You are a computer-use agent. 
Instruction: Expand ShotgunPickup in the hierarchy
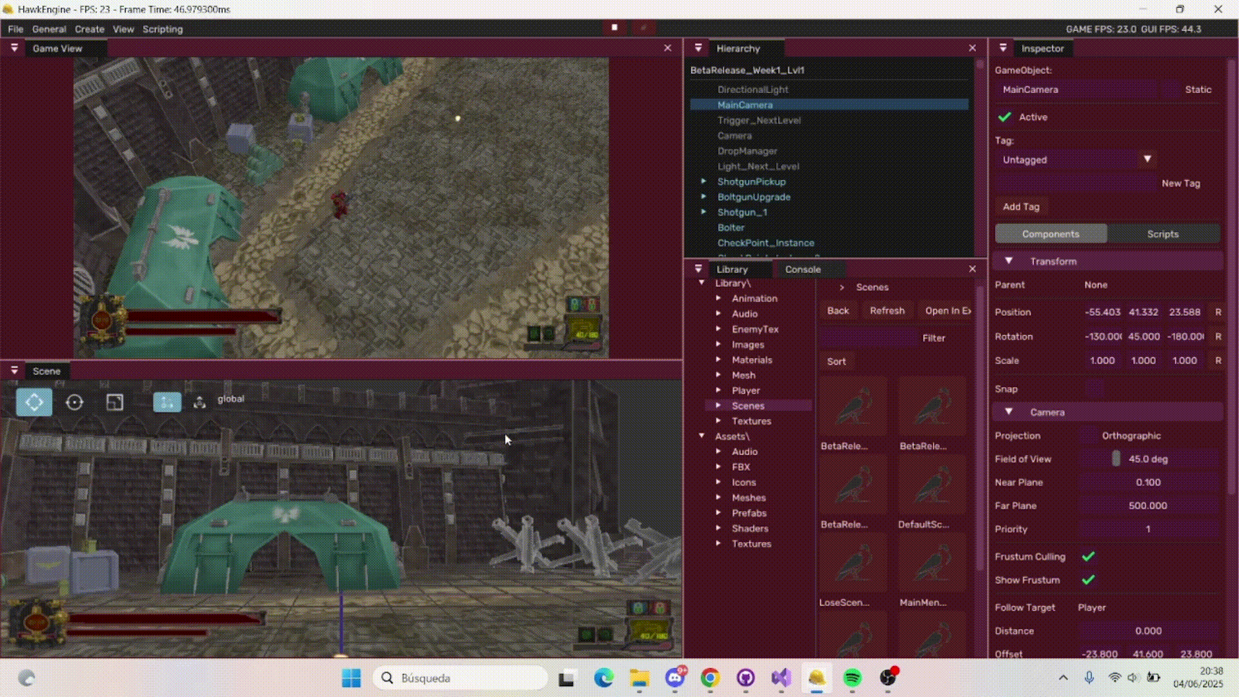[x=704, y=181]
